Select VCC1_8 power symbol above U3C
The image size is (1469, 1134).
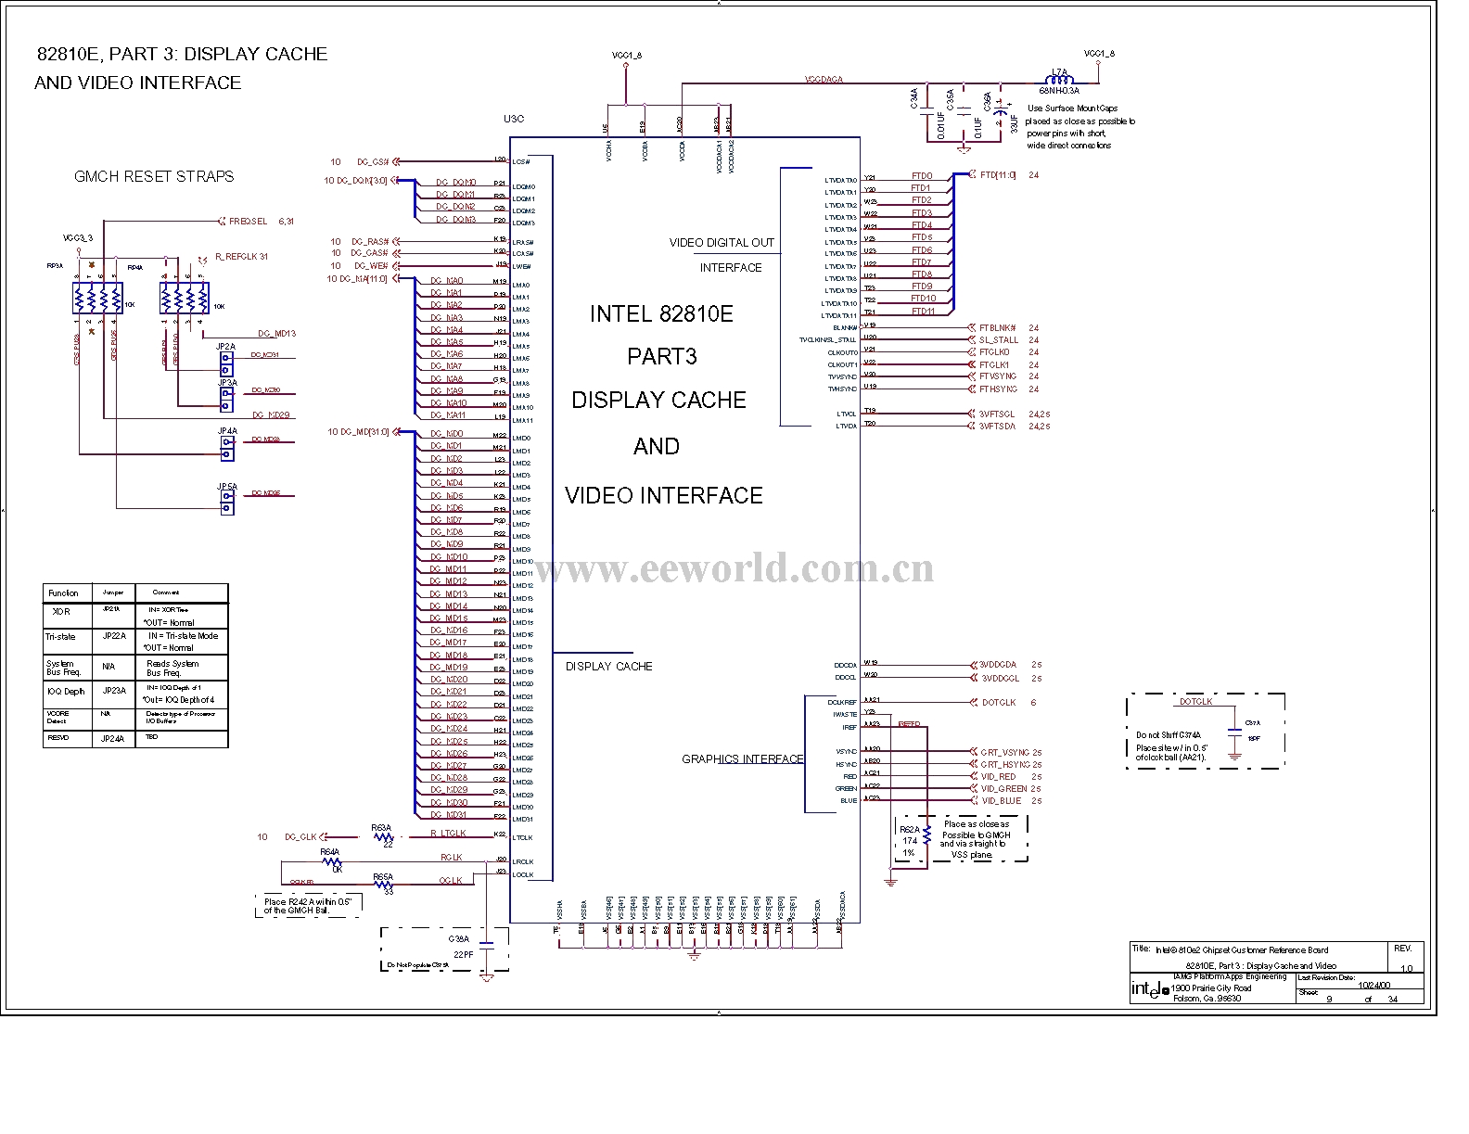tap(627, 58)
